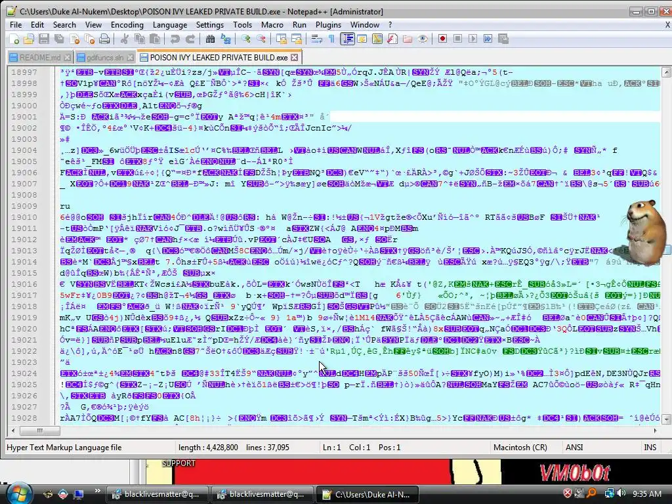This screenshot has width=672, height=504.
Task: Copy selection using the toolbar Copy icon
Action: 140,39
